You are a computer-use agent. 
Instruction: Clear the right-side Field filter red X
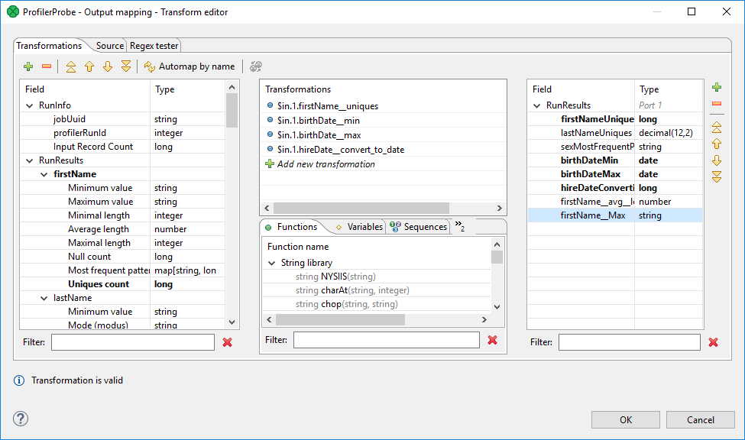[713, 341]
